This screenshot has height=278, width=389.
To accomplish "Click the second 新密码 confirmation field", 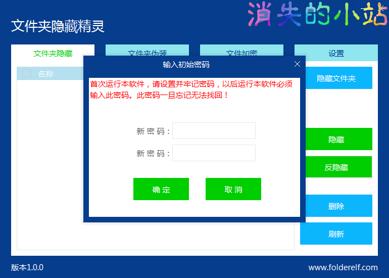I will click(x=214, y=153).
